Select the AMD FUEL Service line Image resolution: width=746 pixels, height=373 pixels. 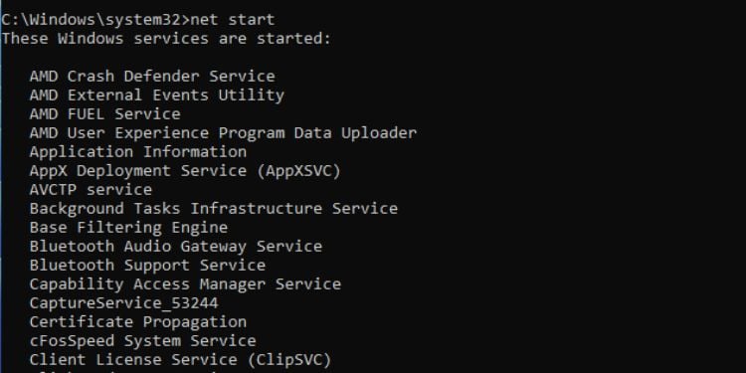pos(105,114)
